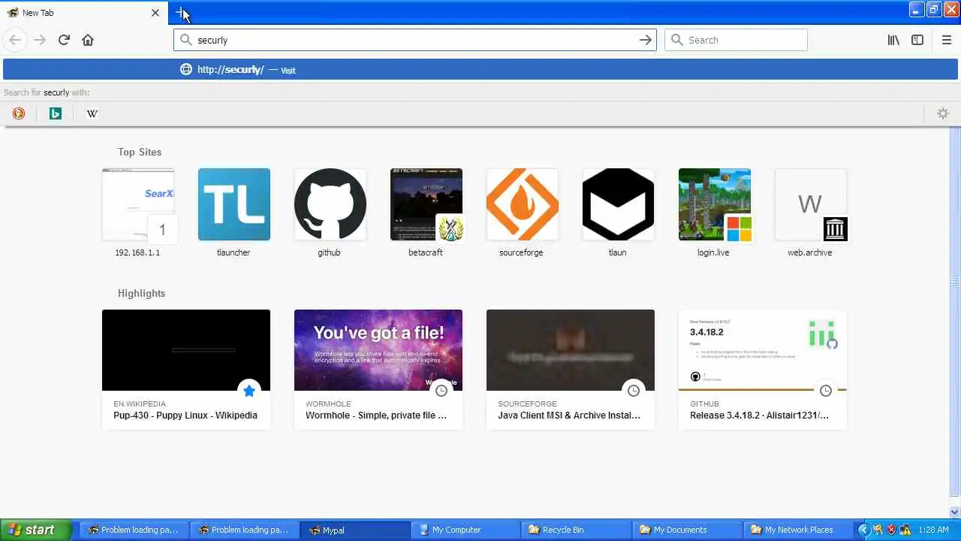This screenshot has width=961, height=541.
Task: Switch to My Computer taskbar window
Action: [465, 530]
